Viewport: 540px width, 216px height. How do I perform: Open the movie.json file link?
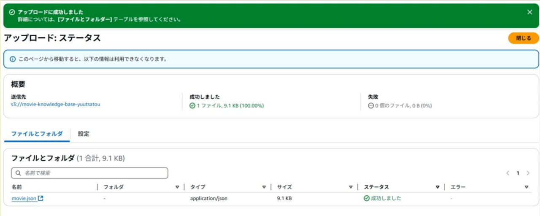click(24, 198)
